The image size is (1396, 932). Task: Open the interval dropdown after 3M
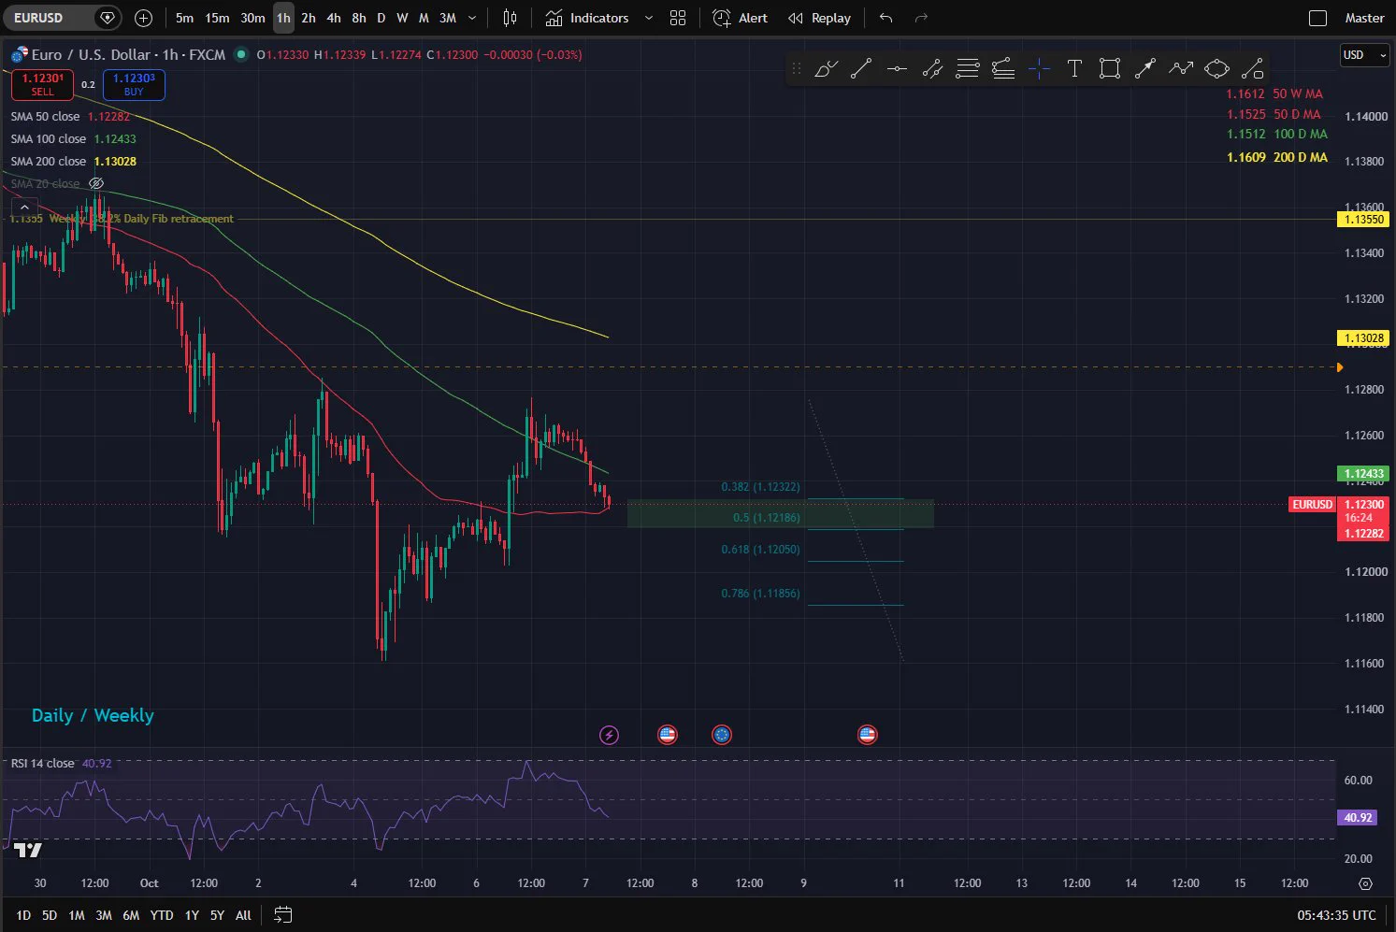pos(472,18)
